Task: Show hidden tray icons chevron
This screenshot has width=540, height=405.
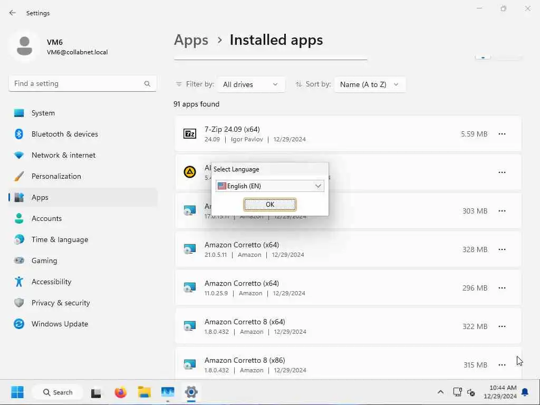Action: tap(440, 392)
